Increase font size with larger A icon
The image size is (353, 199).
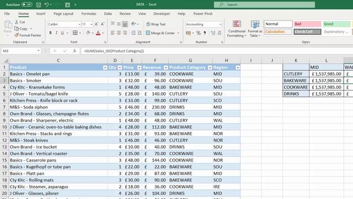click(97, 24)
